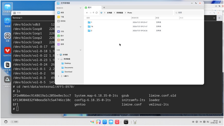Collapse 此电脑 tree node
Screen dimensions: 224x126
58,55
